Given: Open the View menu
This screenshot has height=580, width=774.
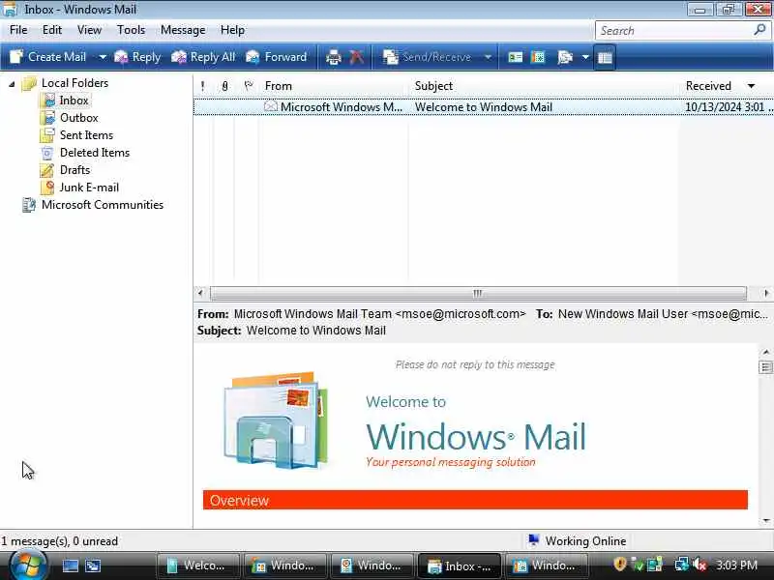Looking at the screenshot, I should coord(89,30).
